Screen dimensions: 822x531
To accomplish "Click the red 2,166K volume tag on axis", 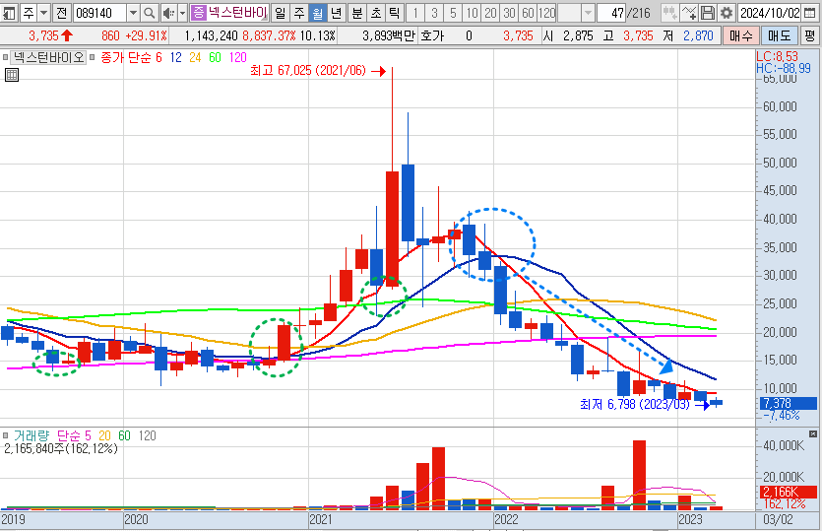I will coord(788,493).
